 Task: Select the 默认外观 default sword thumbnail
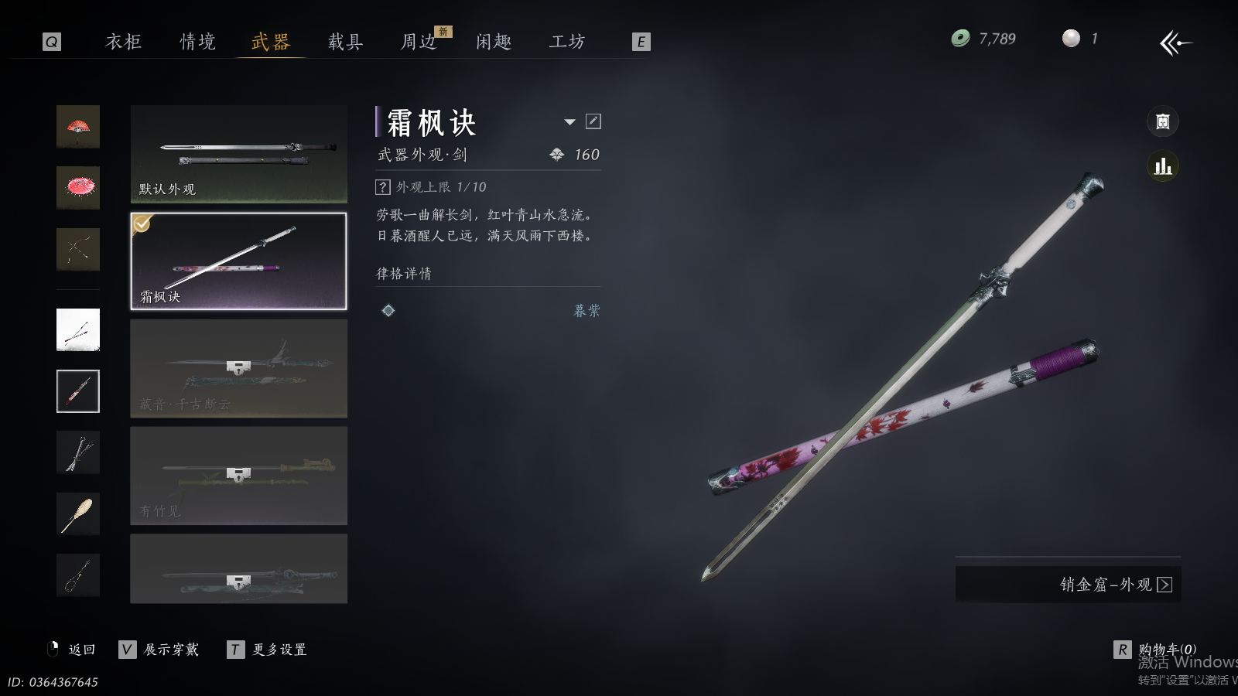click(x=239, y=154)
